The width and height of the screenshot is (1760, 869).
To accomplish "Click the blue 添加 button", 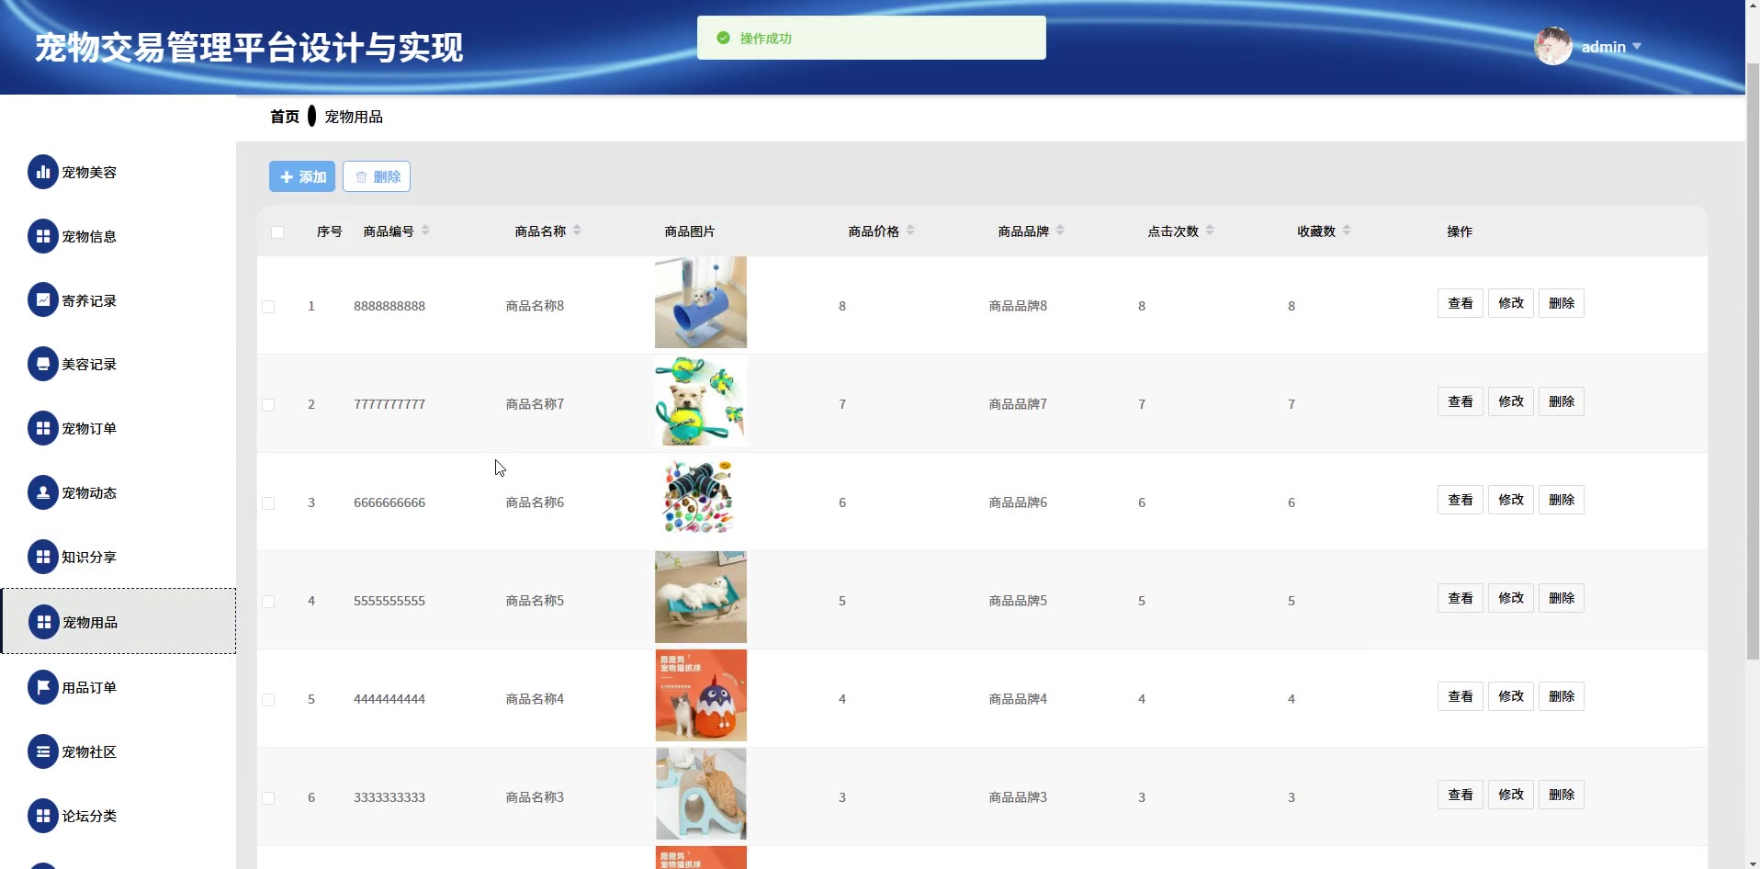I will [x=302, y=176].
